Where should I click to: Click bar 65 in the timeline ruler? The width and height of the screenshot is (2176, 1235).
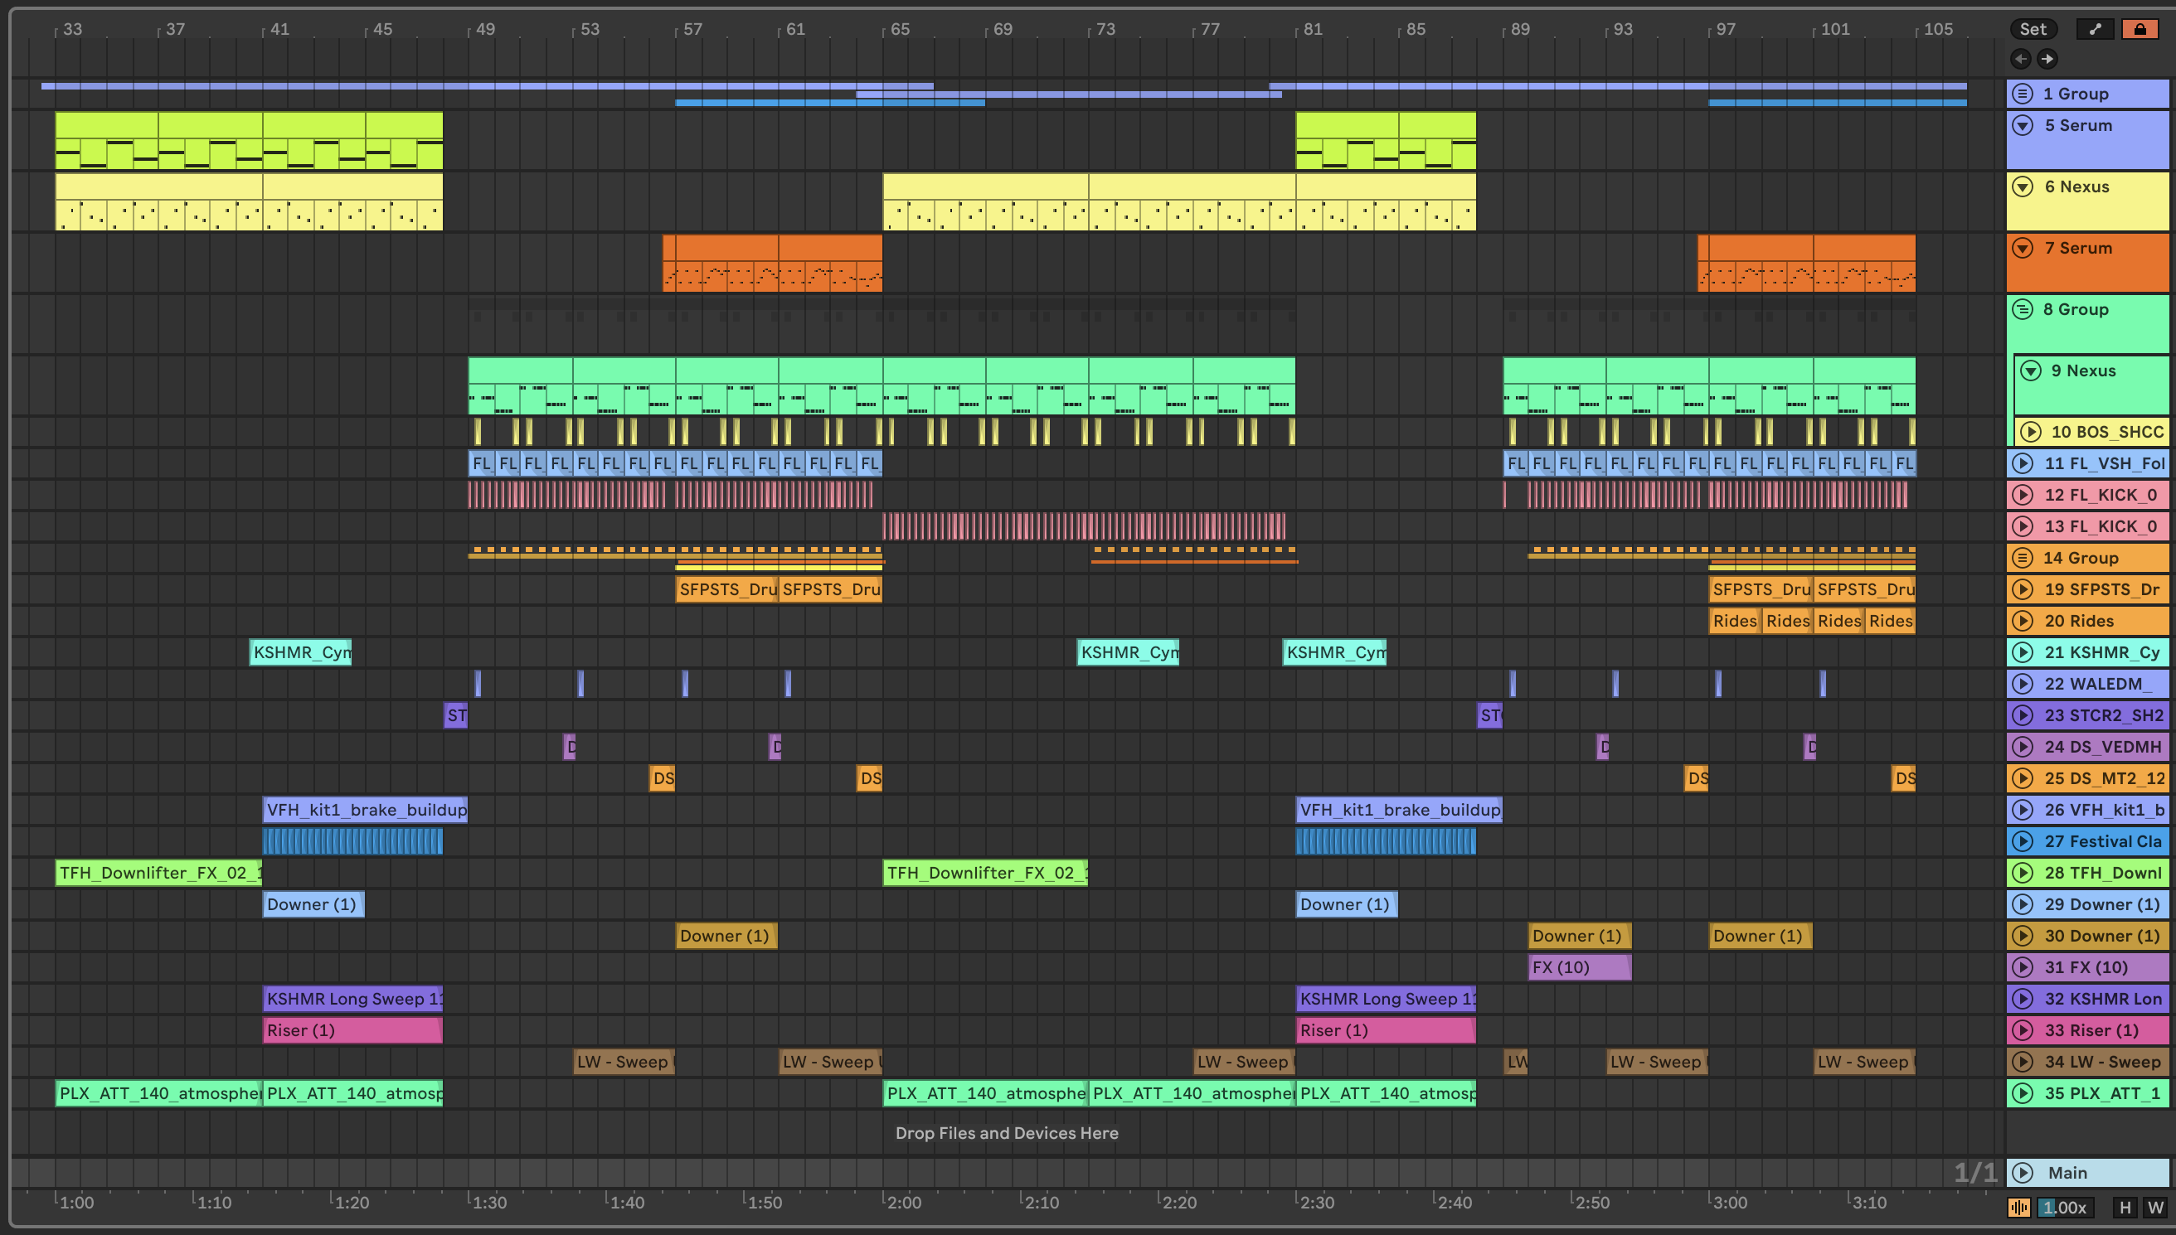pos(898,29)
